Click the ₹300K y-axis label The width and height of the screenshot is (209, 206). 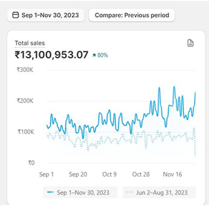[x=25, y=70]
